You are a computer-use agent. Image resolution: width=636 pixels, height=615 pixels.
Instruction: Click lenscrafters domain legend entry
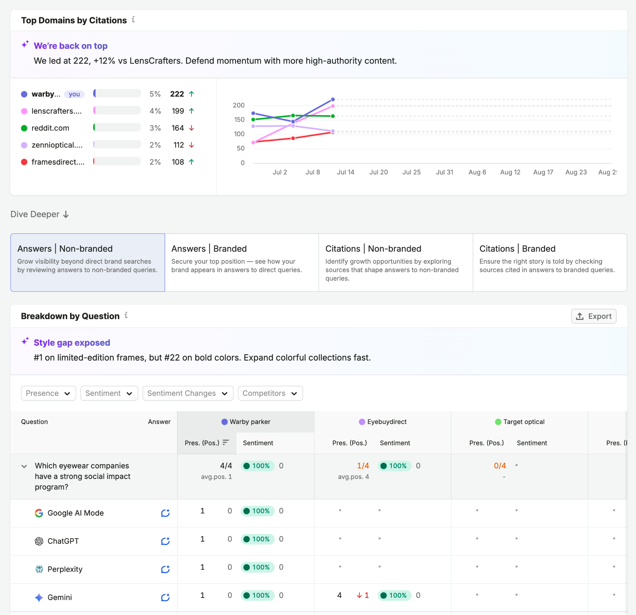[57, 111]
